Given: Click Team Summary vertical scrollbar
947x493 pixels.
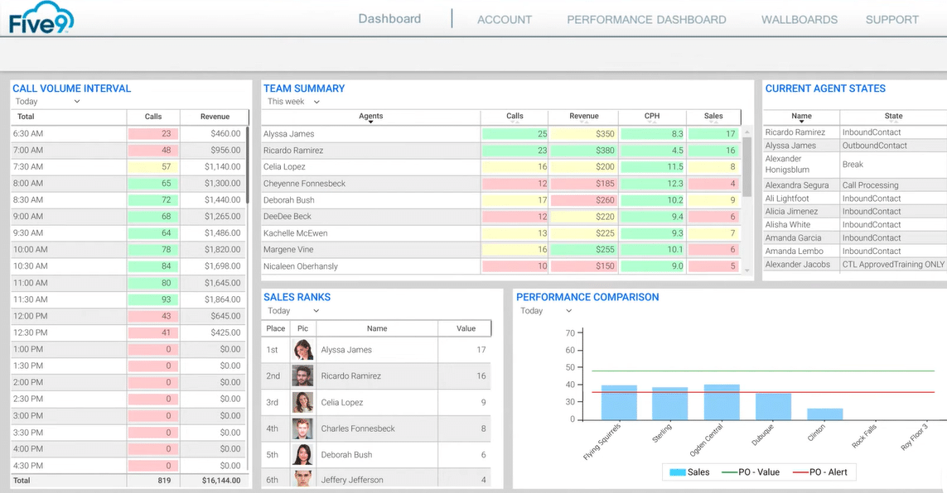Looking at the screenshot, I should (747, 165).
